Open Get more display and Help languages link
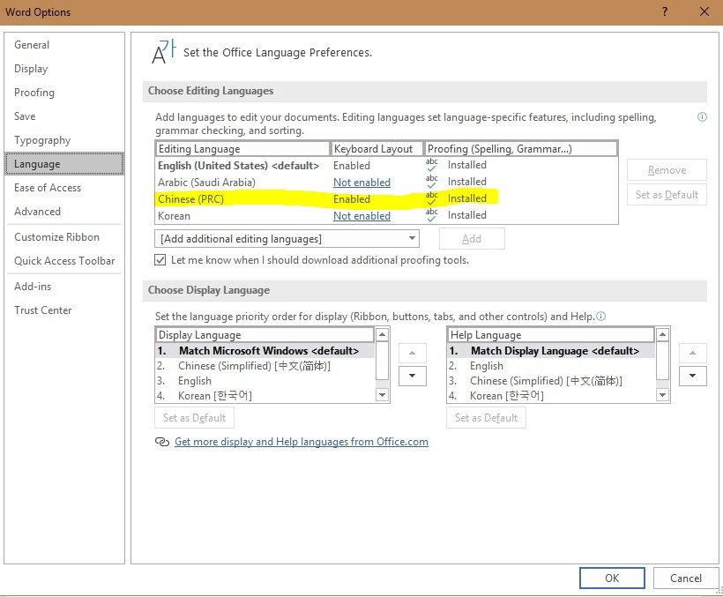Image resolution: width=723 pixels, height=597 pixels. (x=301, y=442)
